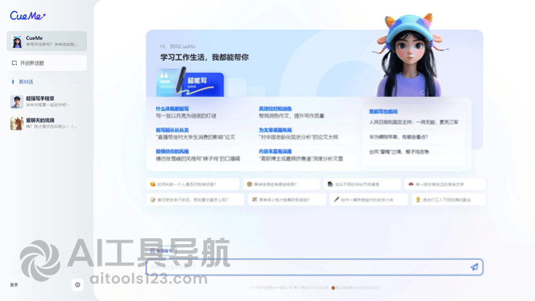Click the 中秋节祝福语 suggestion chip

362,185
